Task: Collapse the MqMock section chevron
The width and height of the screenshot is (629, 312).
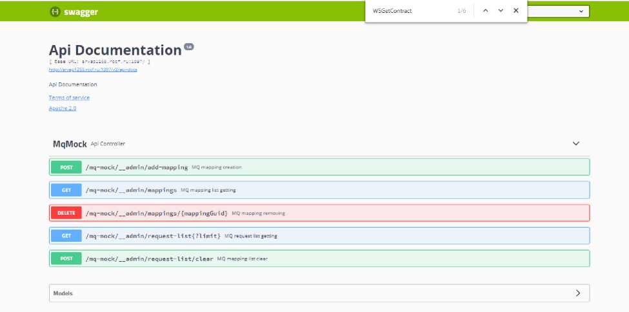Action: 576,143
